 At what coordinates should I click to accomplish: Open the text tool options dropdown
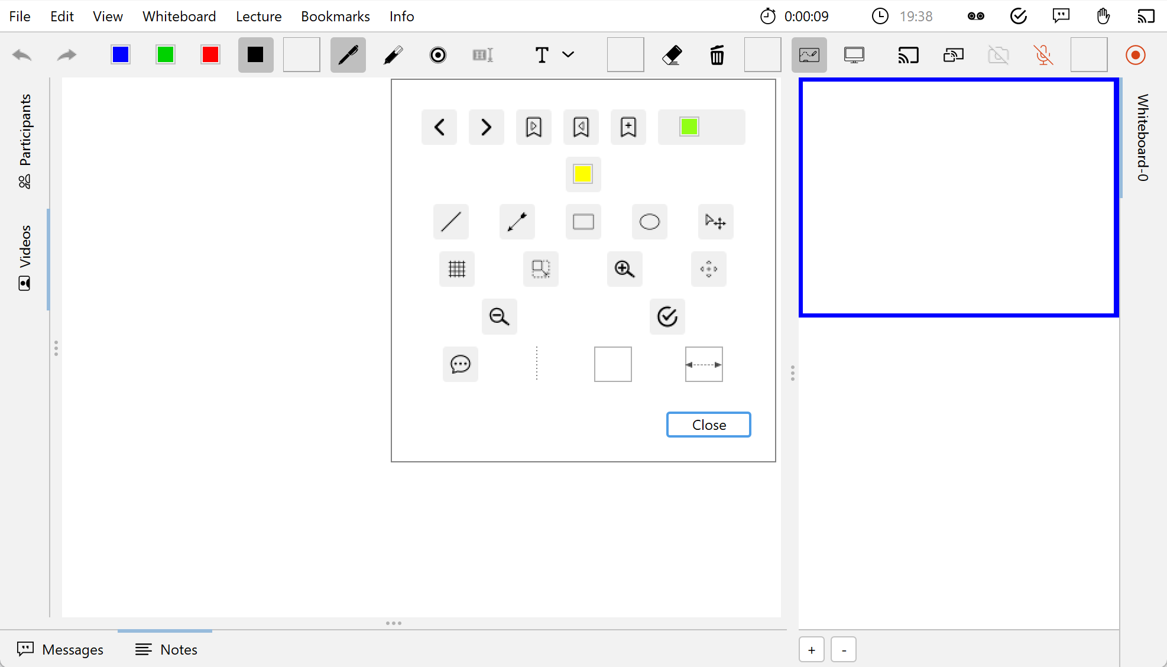click(x=568, y=54)
